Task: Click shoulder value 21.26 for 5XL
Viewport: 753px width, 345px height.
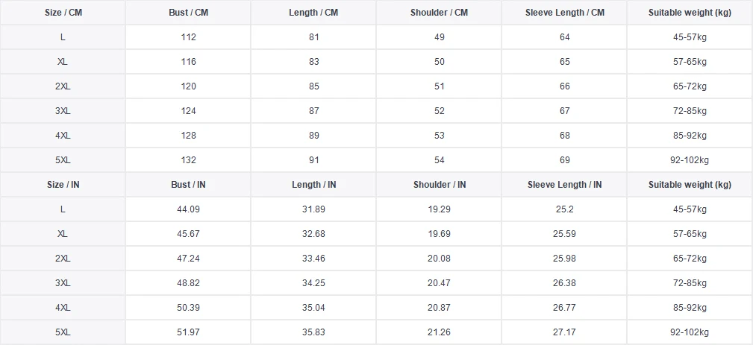Action: (x=439, y=332)
